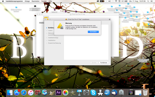The width and height of the screenshot is (155, 97).
Task: Select the Installationstyp step
Action: (x=53, y=38)
